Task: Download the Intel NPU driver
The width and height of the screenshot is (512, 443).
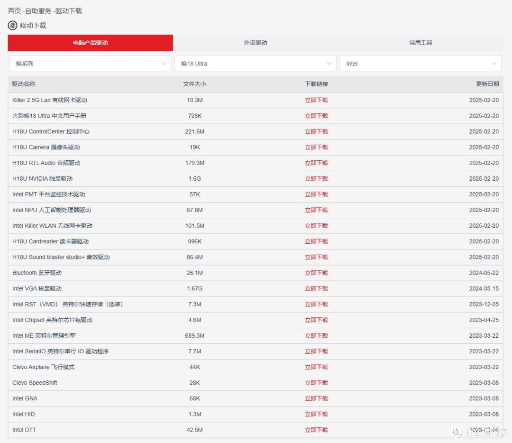Action: pos(316,210)
